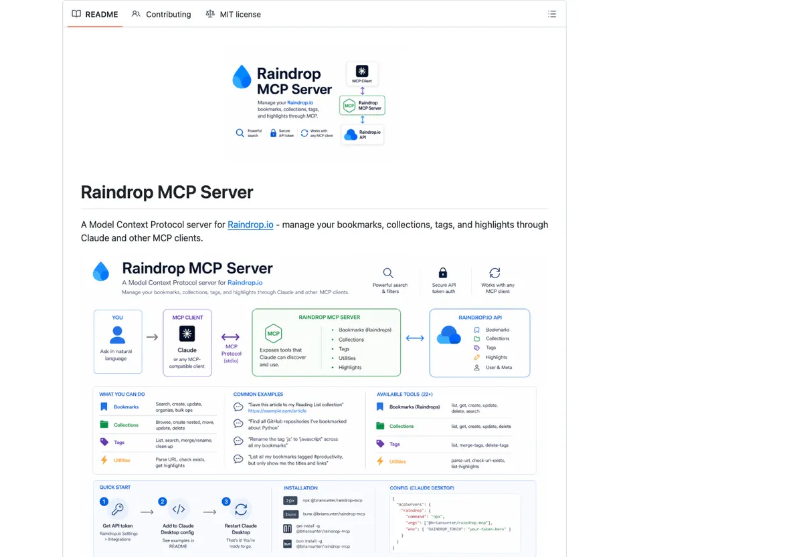Click the key icon for 'Get API token'
Image resolution: width=803 pixels, height=557 pixels.
(x=118, y=510)
